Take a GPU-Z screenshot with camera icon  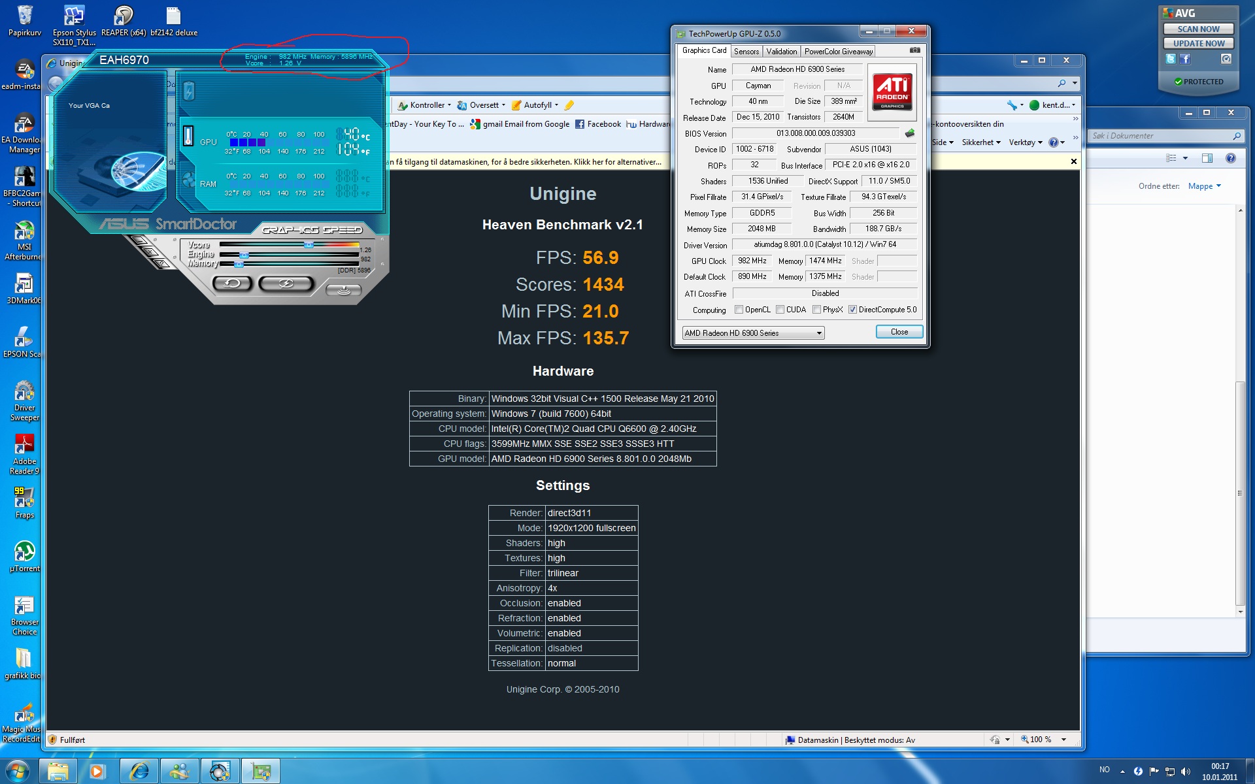914,50
